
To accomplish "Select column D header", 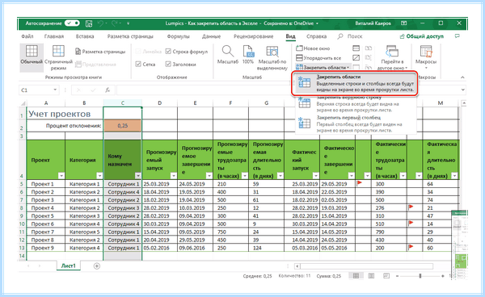I will pos(159,103).
